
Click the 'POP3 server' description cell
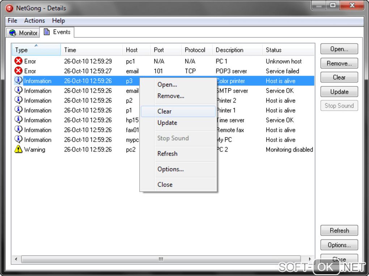(231, 71)
